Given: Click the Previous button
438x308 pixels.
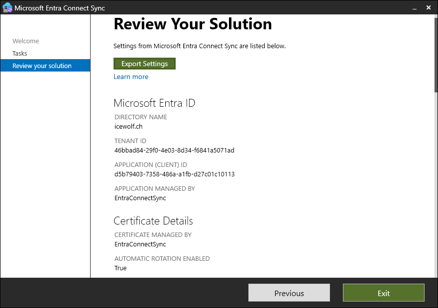Looking at the screenshot, I should pos(289,293).
